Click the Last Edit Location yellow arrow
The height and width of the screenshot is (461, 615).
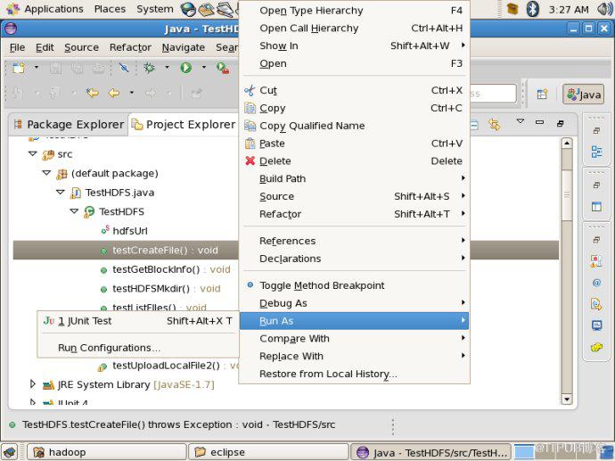(x=92, y=94)
